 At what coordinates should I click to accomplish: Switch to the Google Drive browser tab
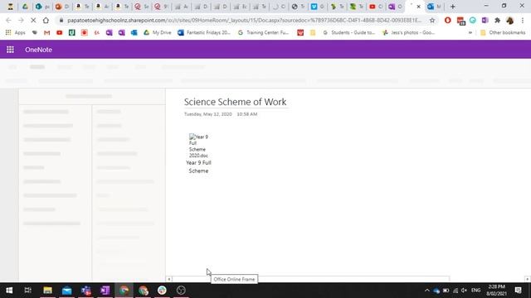coord(25,7)
